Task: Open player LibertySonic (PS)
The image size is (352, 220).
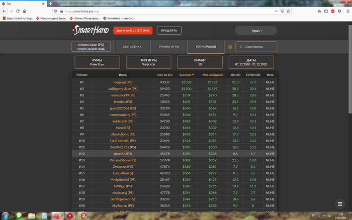Action: pos(123,134)
